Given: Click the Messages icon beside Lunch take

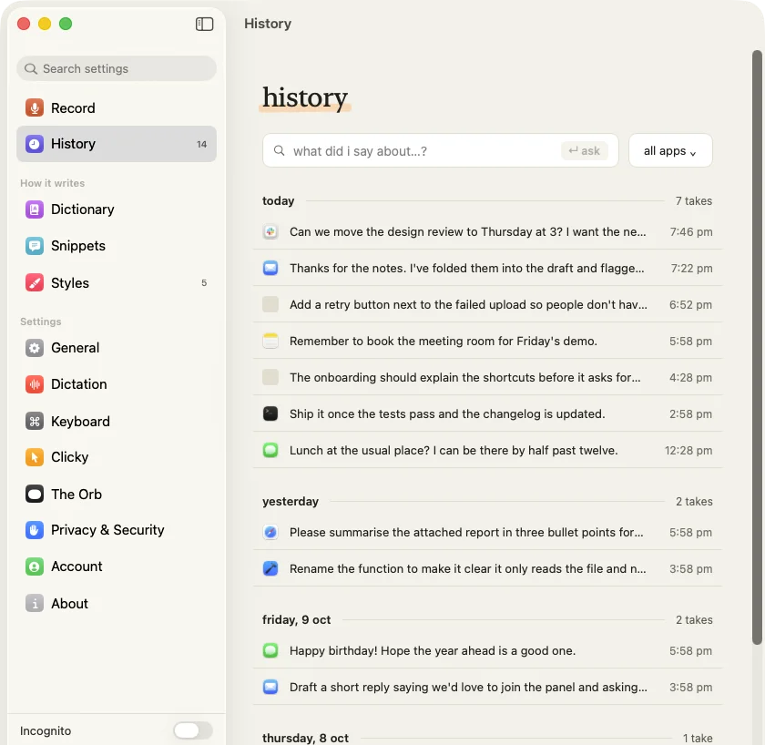Looking at the screenshot, I should click(x=270, y=450).
